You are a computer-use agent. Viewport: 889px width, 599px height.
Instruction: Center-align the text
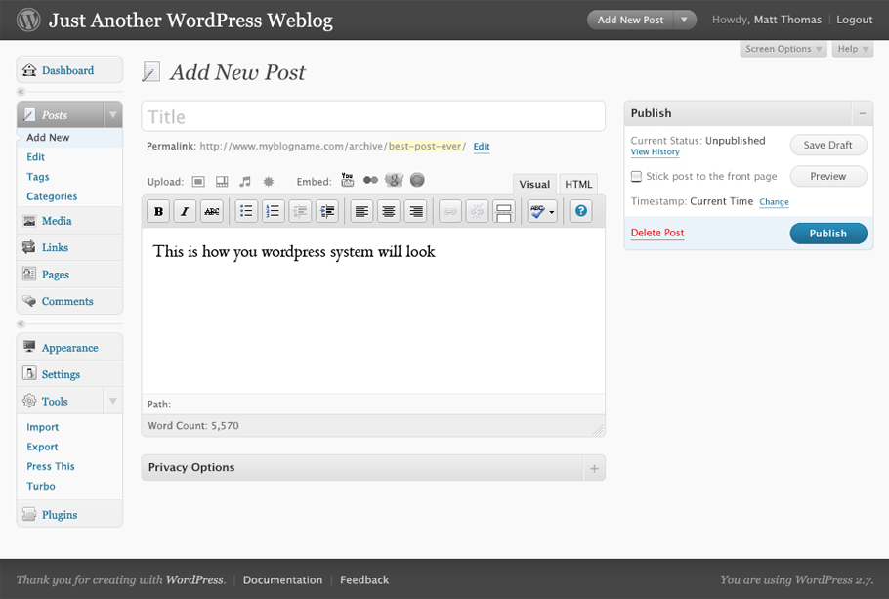coord(389,212)
